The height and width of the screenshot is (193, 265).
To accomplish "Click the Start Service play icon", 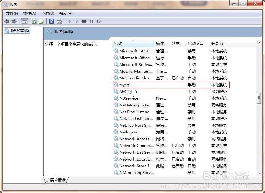I will click(x=69, y=21).
